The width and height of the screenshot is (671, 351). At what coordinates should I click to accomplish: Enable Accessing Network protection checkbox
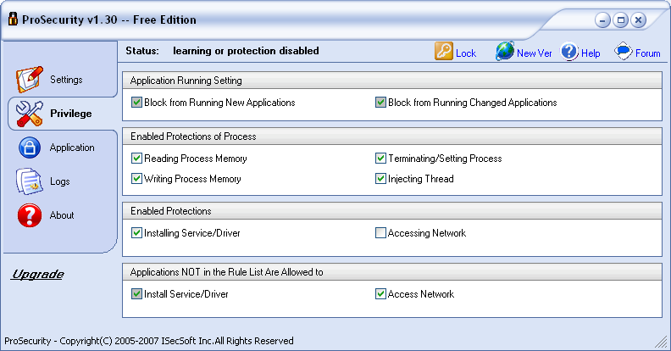(x=380, y=233)
